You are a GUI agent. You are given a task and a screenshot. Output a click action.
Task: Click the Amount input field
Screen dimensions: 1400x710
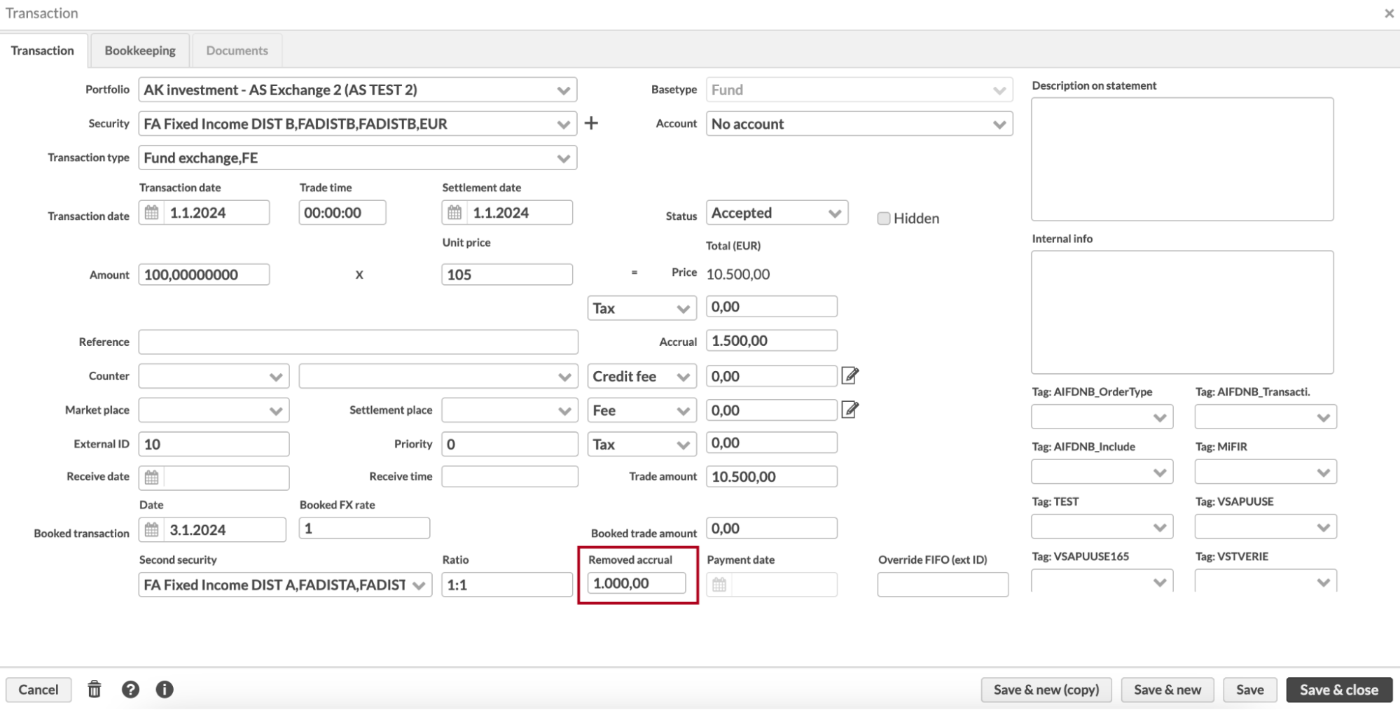(x=204, y=274)
